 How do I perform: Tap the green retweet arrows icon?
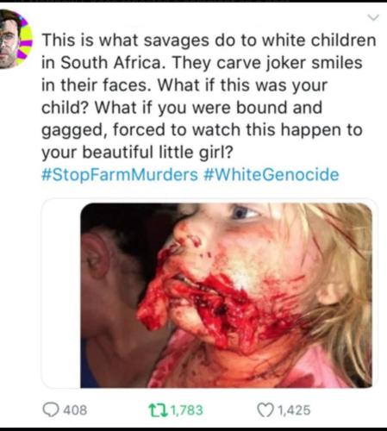158,409
